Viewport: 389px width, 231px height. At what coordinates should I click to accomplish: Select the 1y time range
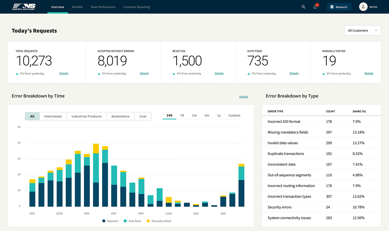tap(219, 115)
